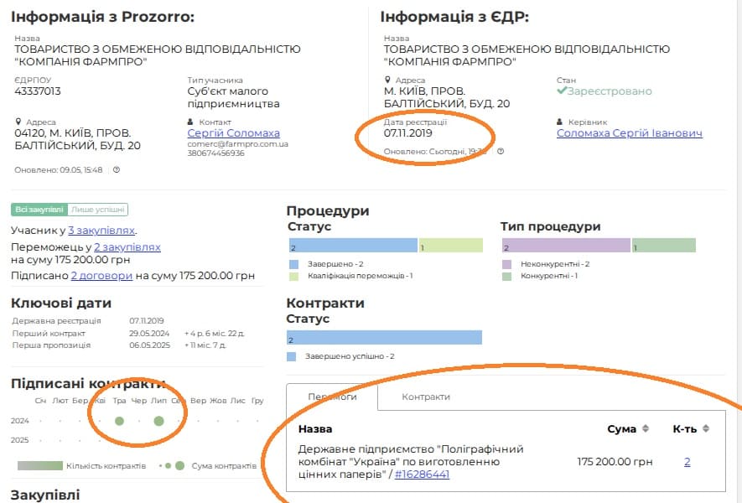Click the July 2024 contract dot

click(158, 420)
